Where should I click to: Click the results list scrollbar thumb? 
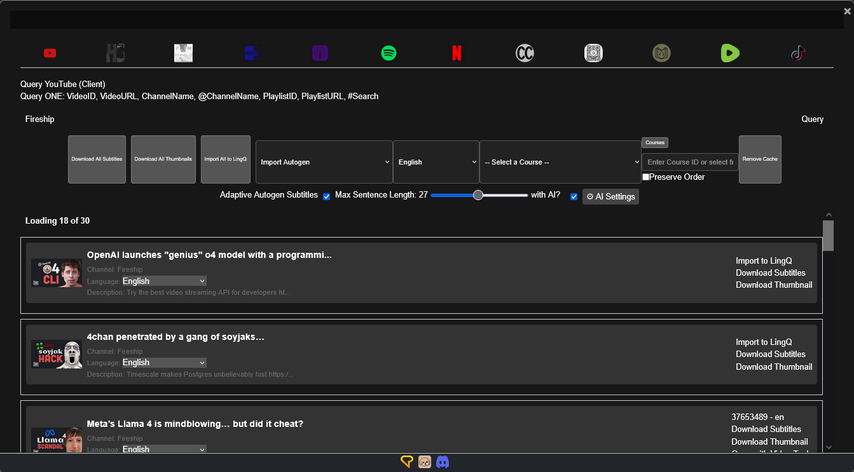tap(828, 236)
